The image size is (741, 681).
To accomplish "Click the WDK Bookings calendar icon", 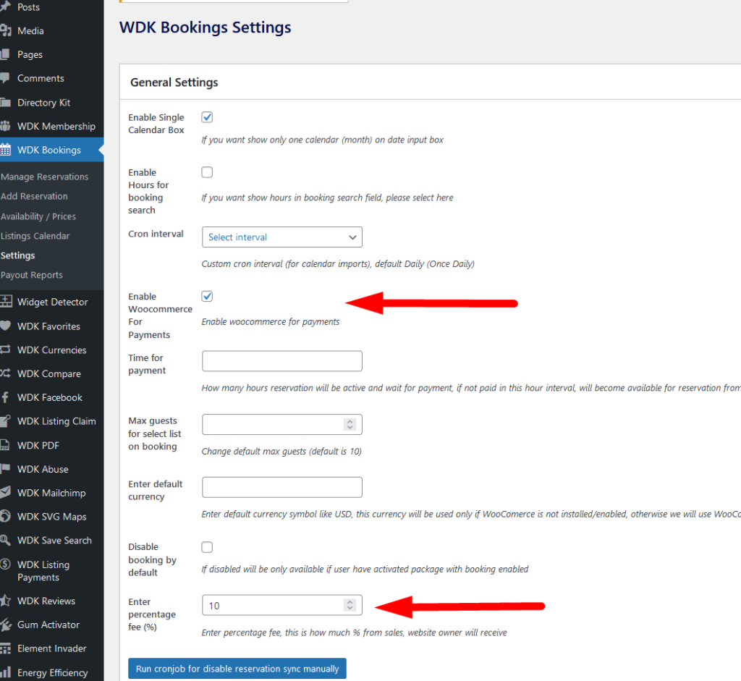I will tap(5, 150).
